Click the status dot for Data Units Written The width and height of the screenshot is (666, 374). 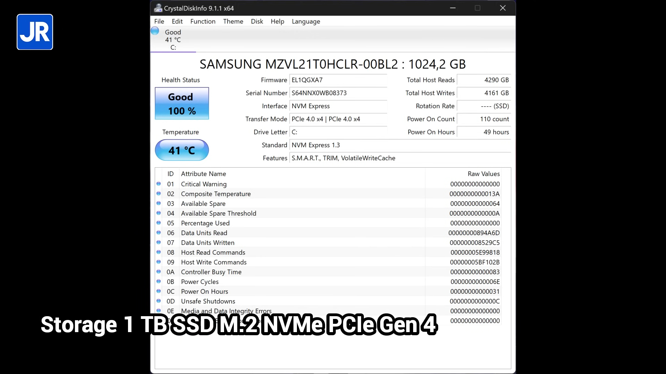point(159,242)
